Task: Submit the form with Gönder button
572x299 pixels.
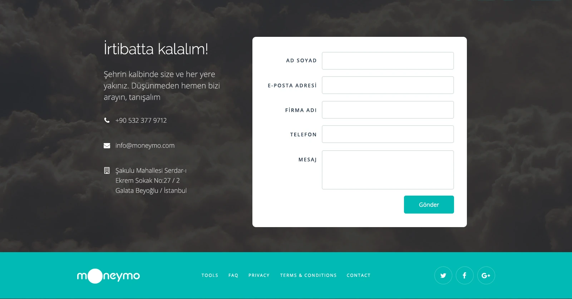Action: [x=429, y=205]
